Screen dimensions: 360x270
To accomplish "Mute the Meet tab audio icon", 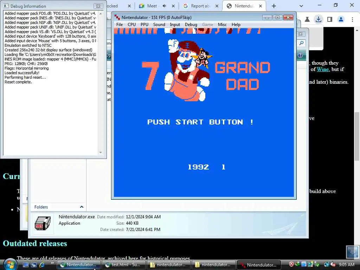I will (165, 6).
